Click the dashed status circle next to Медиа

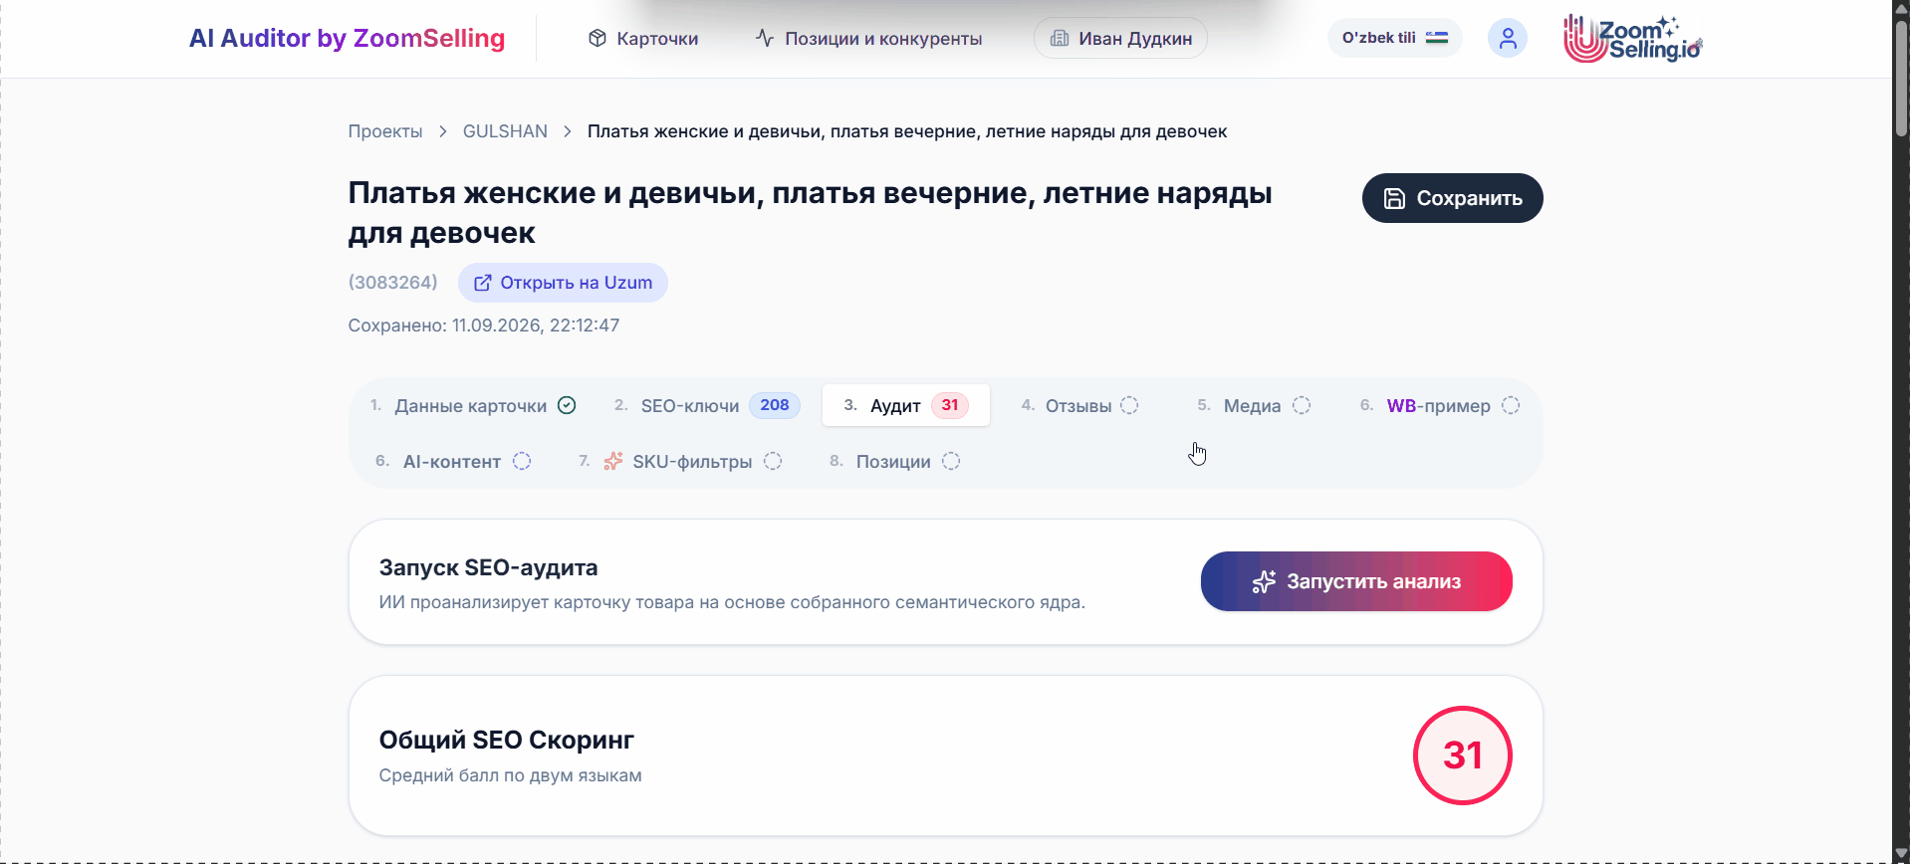click(x=1302, y=405)
